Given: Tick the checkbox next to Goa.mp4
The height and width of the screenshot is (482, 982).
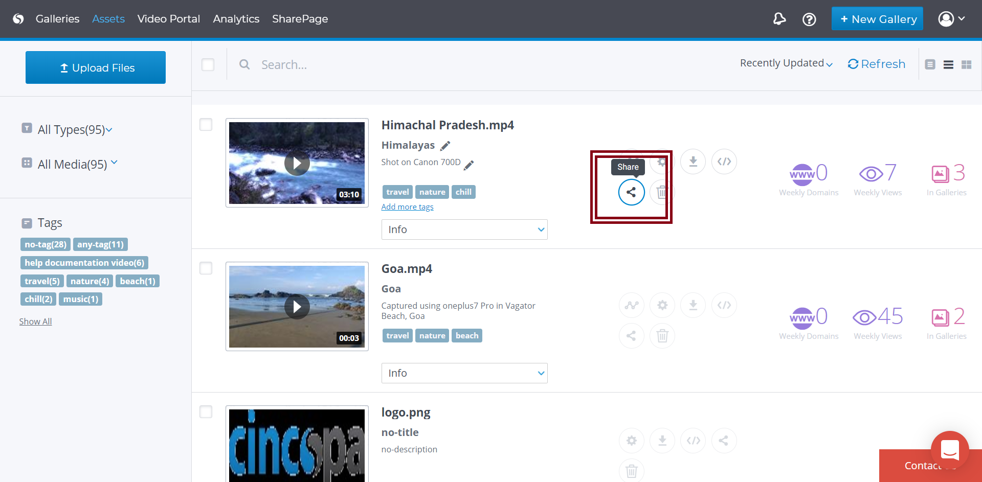Looking at the screenshot, I should 206,268.
